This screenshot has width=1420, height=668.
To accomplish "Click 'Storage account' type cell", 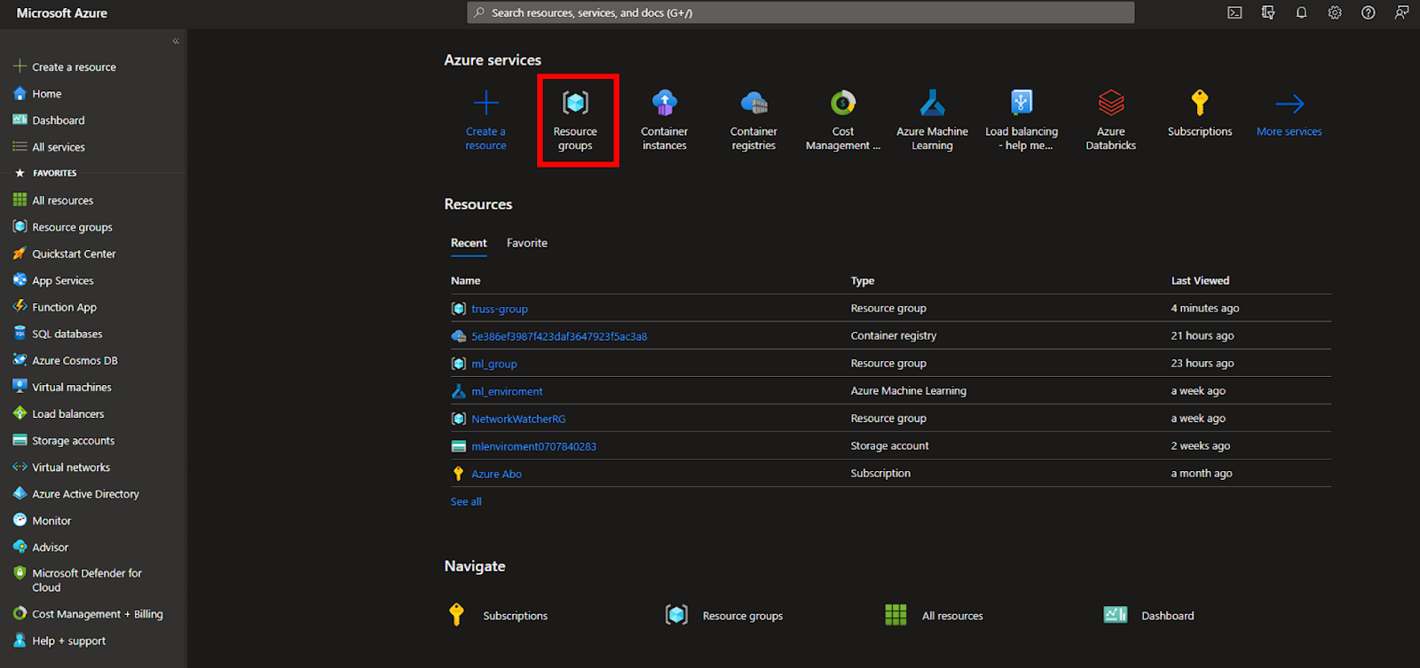I will [889, 445].
